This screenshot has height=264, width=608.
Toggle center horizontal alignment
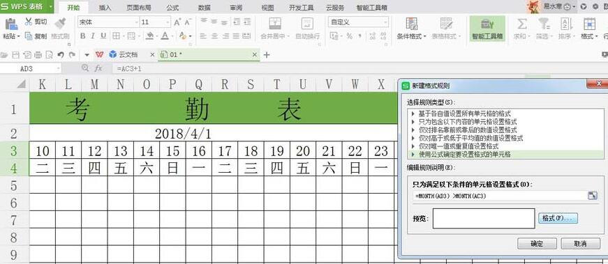pyautogui.click(x=214, y=36)
